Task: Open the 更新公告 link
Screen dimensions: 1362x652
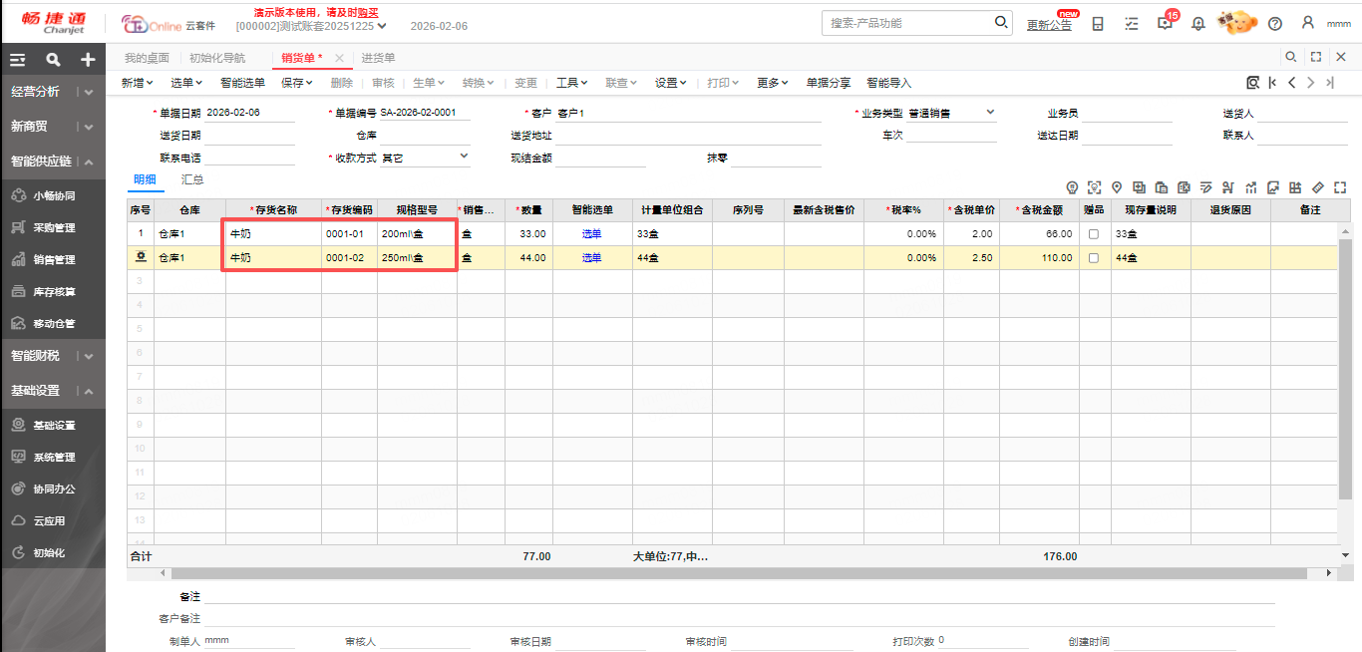Action: 1049,25
